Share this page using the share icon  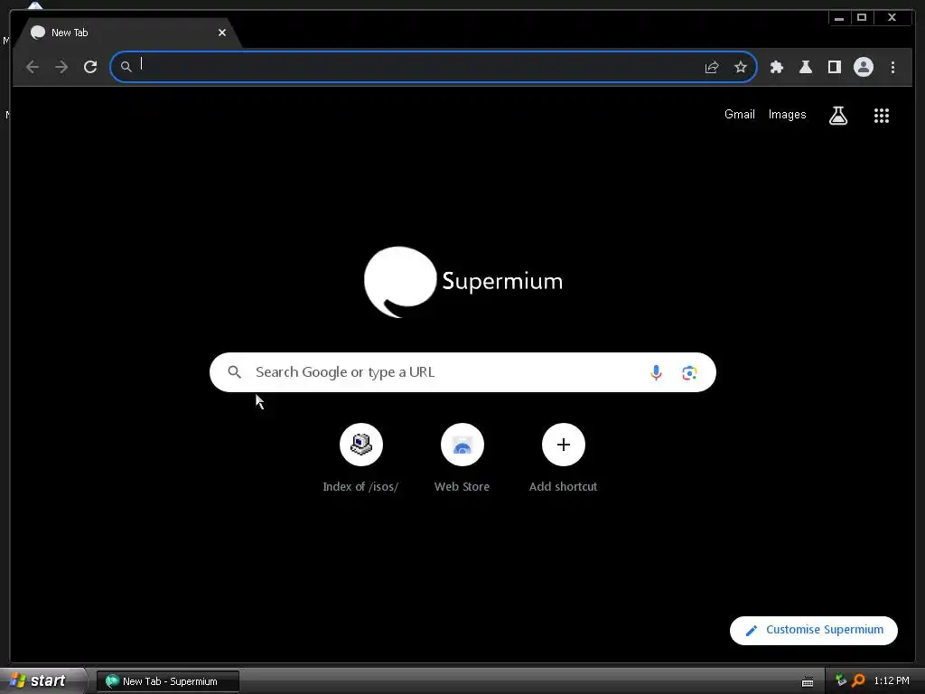pyautogui.click(x=712, y=67)
